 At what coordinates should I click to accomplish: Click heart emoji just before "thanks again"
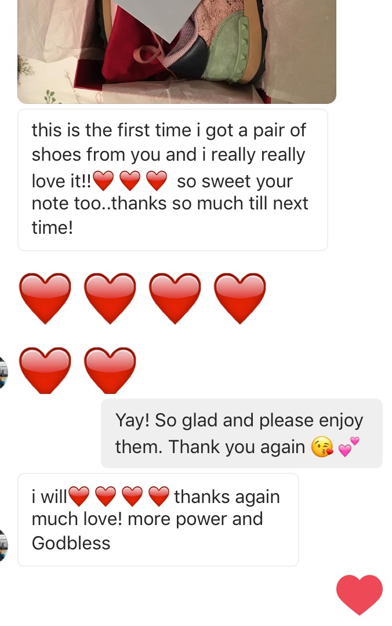[x=159, y=497]
